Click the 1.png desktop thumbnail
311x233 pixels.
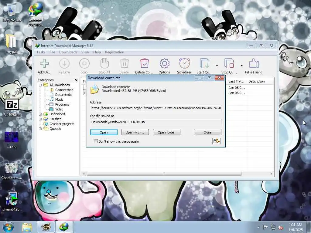[12, 140]
